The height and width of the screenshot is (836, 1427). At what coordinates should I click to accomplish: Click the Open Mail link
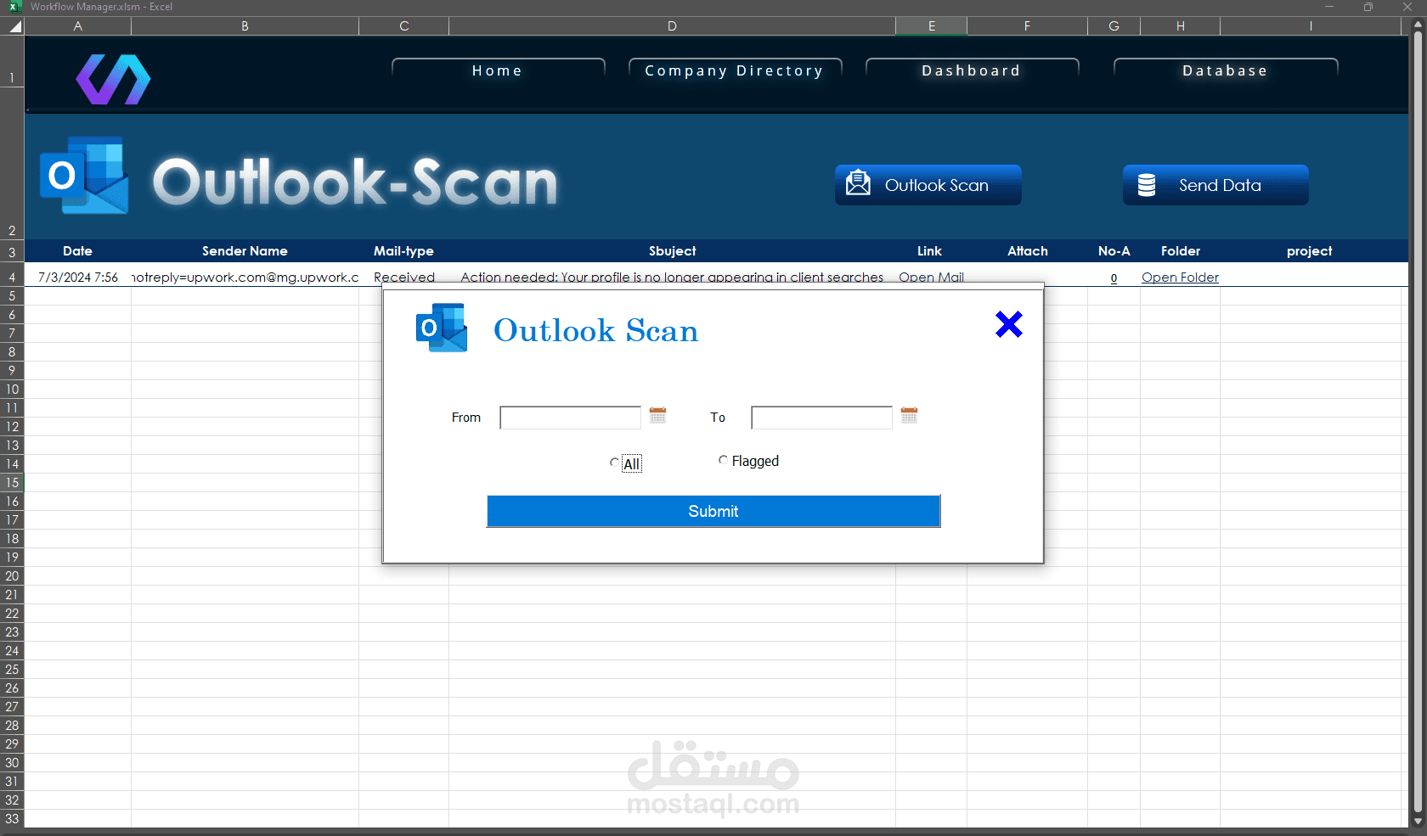click(x=931, y=278)
